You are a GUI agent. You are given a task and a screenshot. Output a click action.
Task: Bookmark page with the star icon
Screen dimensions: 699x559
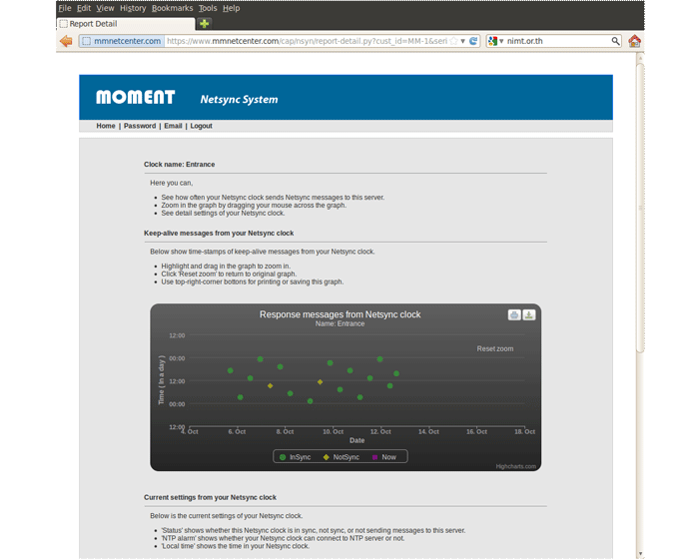click(453, 41)
